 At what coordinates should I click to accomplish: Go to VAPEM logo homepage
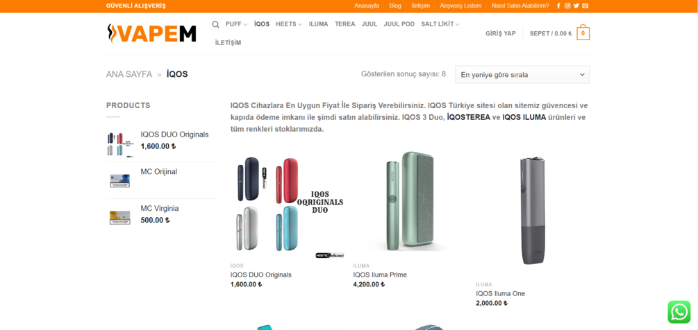(x=152, y=33)
